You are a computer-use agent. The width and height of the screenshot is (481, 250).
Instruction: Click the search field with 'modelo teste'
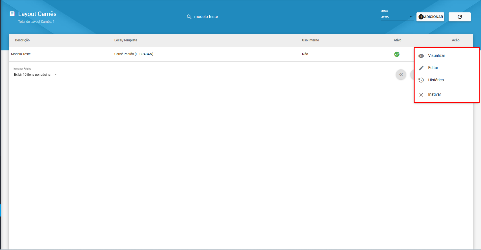tap(248, 17)
